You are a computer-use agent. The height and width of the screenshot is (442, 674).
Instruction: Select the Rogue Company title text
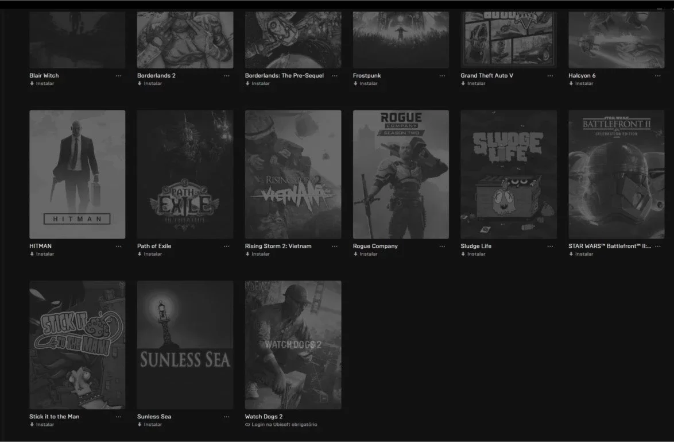pyautogui.click(x=375, y=246)
